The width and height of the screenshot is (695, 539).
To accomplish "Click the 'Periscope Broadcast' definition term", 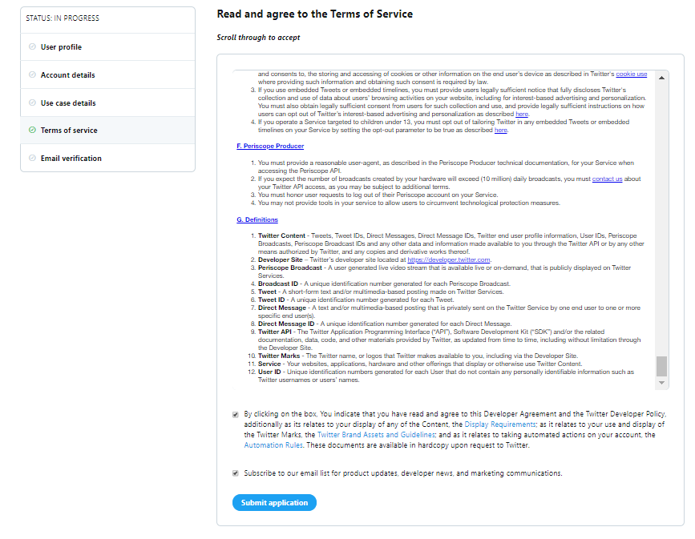I will coord(290,268).
